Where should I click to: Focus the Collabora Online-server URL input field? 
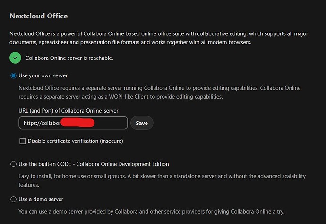73,123
